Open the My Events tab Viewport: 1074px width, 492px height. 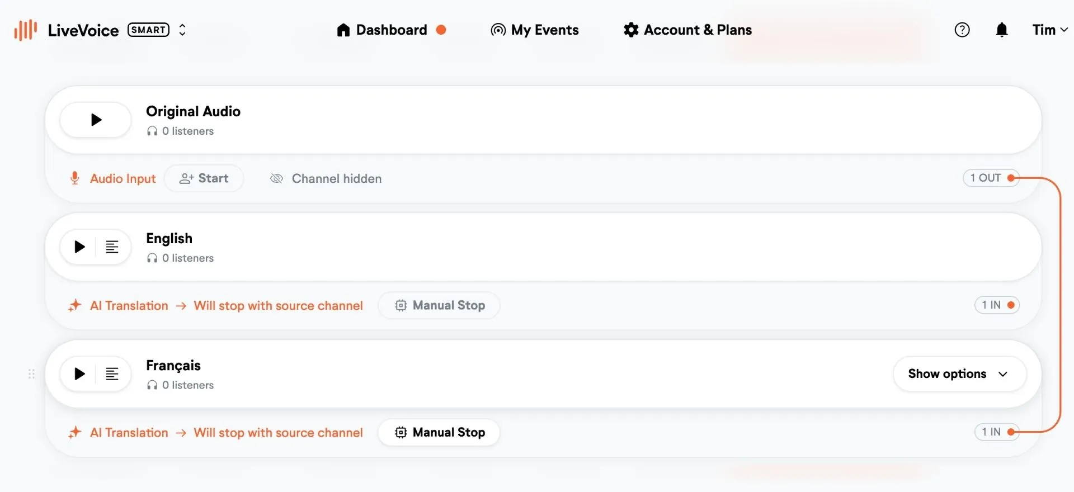[535, 30]
